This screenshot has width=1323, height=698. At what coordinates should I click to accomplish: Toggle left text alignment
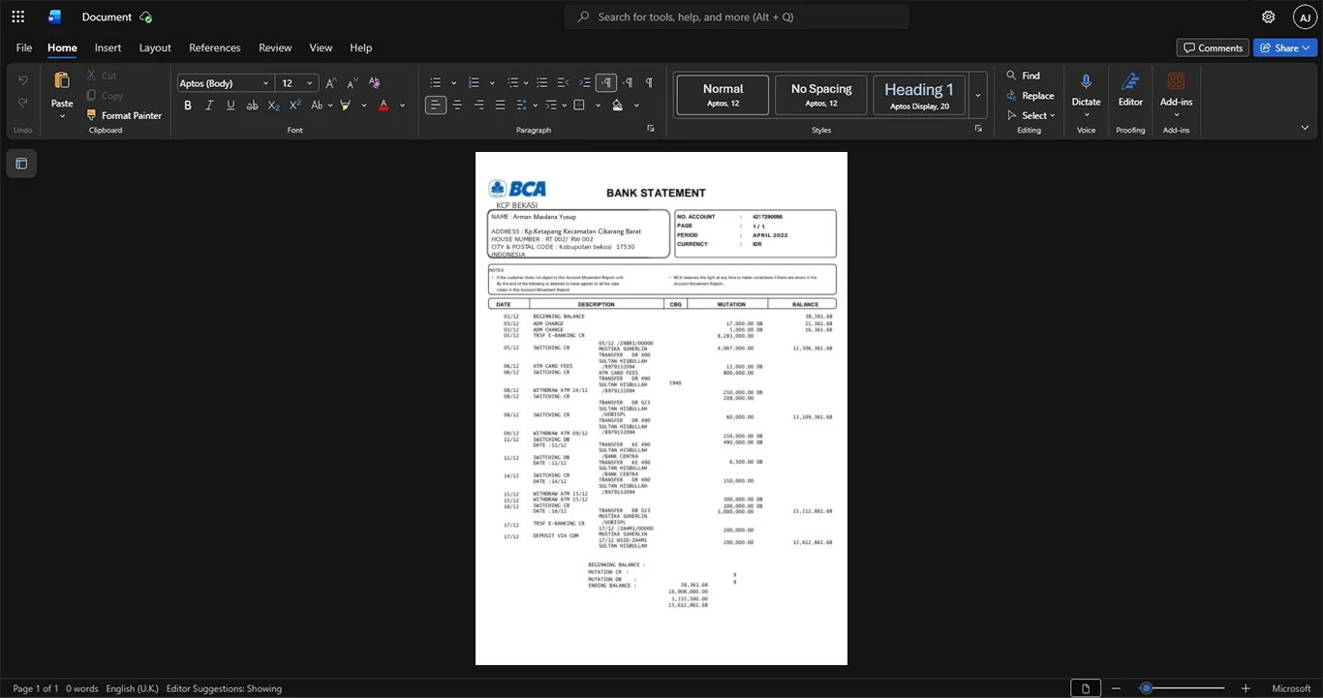436,105
